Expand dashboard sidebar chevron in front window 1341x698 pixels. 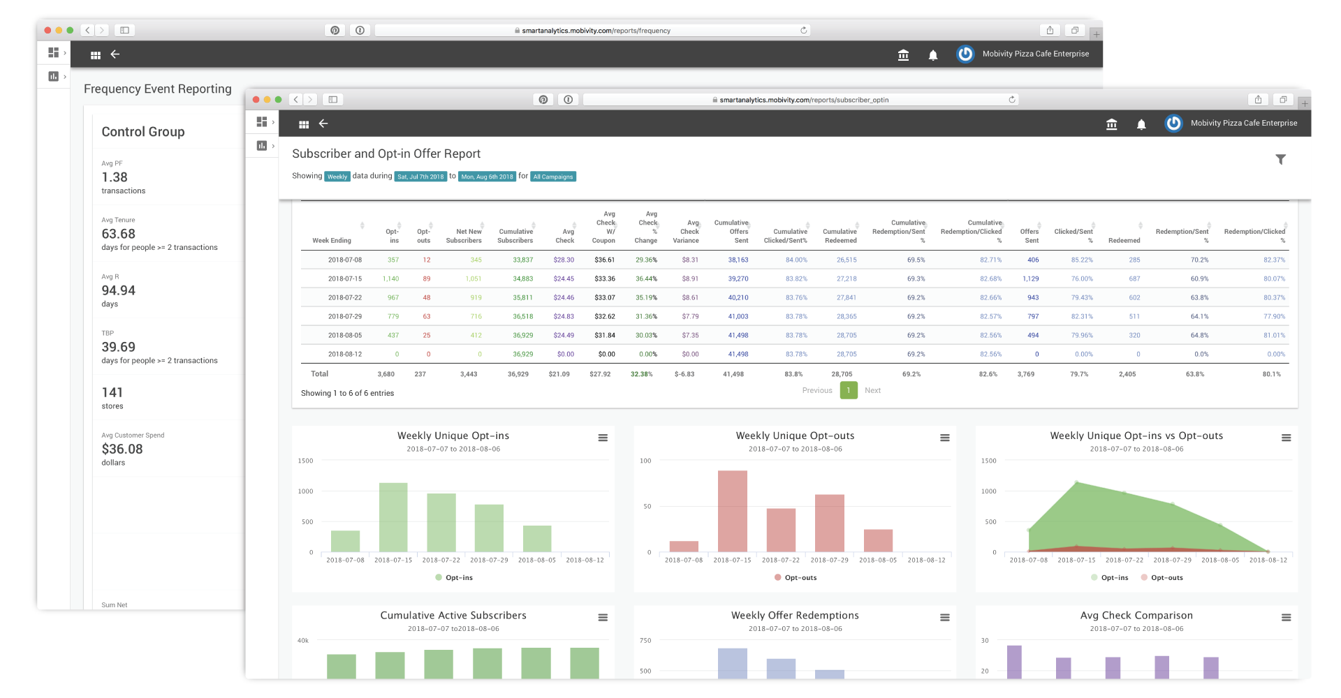[273, 122]
